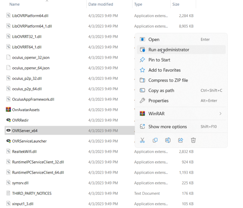The image size is (243, 208).
Task: Select file LibOVRRT64_1.dll
Action: [27, 47]
